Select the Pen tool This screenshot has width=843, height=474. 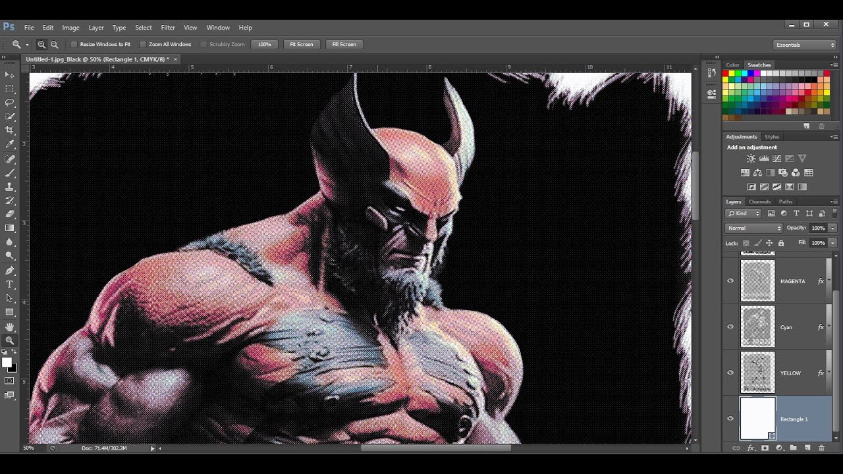(x=10, y=271)
